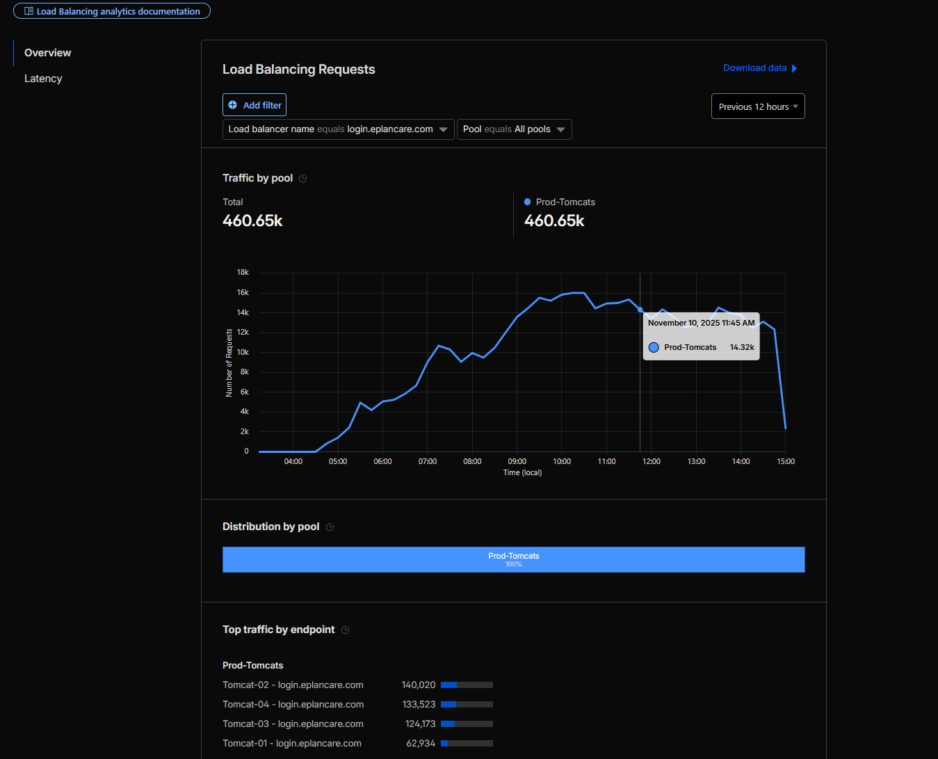The image size is (938, 759).
Task: Select the Overview tab in the sidebar
Action: click(x=47, y=53)
